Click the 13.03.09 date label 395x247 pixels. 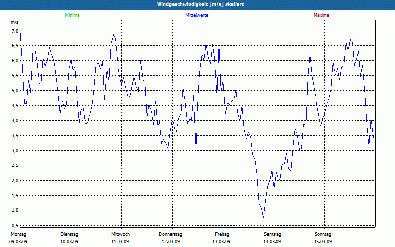click(221, 242)
